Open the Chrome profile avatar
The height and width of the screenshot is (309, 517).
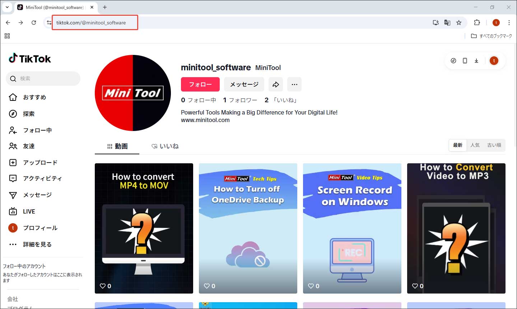pyautogui.click(x=496, y=23)
